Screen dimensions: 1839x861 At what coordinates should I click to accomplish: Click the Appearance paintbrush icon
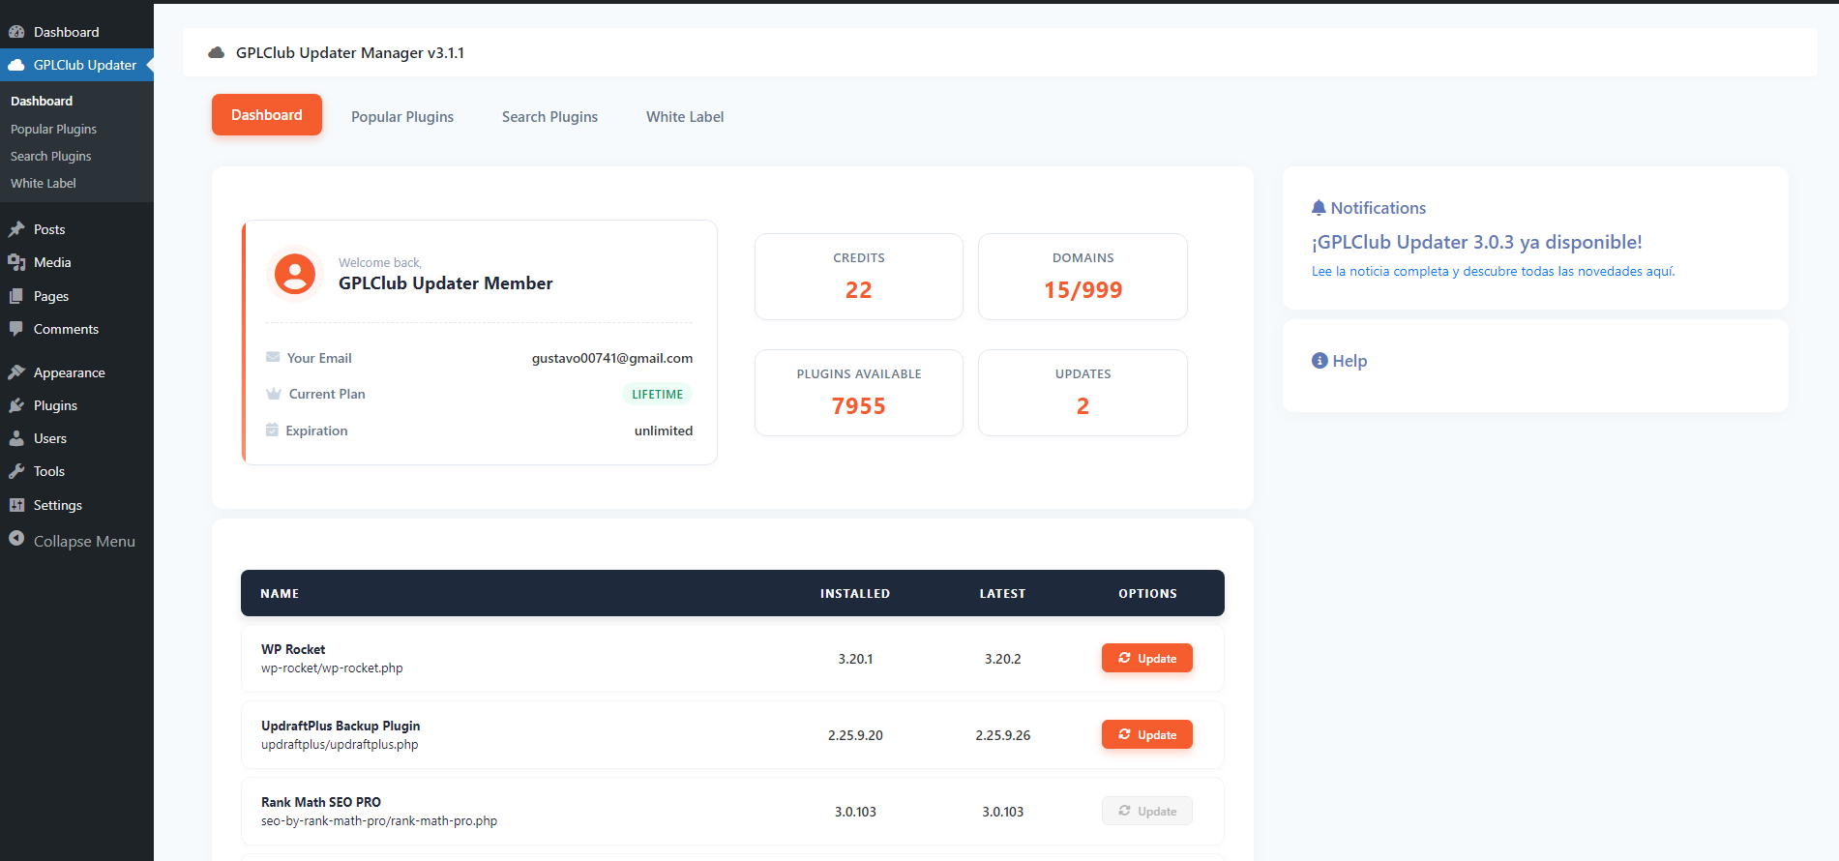(x=16, y=372)
